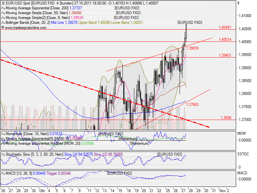257x193 pixels.
Task: Click Slow %K 94,52575 reading
Action: [x=78, y=154]
